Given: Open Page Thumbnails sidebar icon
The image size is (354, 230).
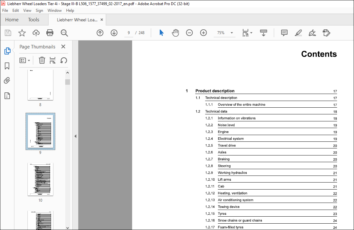Looking at the screenshot, I should click(x=7, y=51).
